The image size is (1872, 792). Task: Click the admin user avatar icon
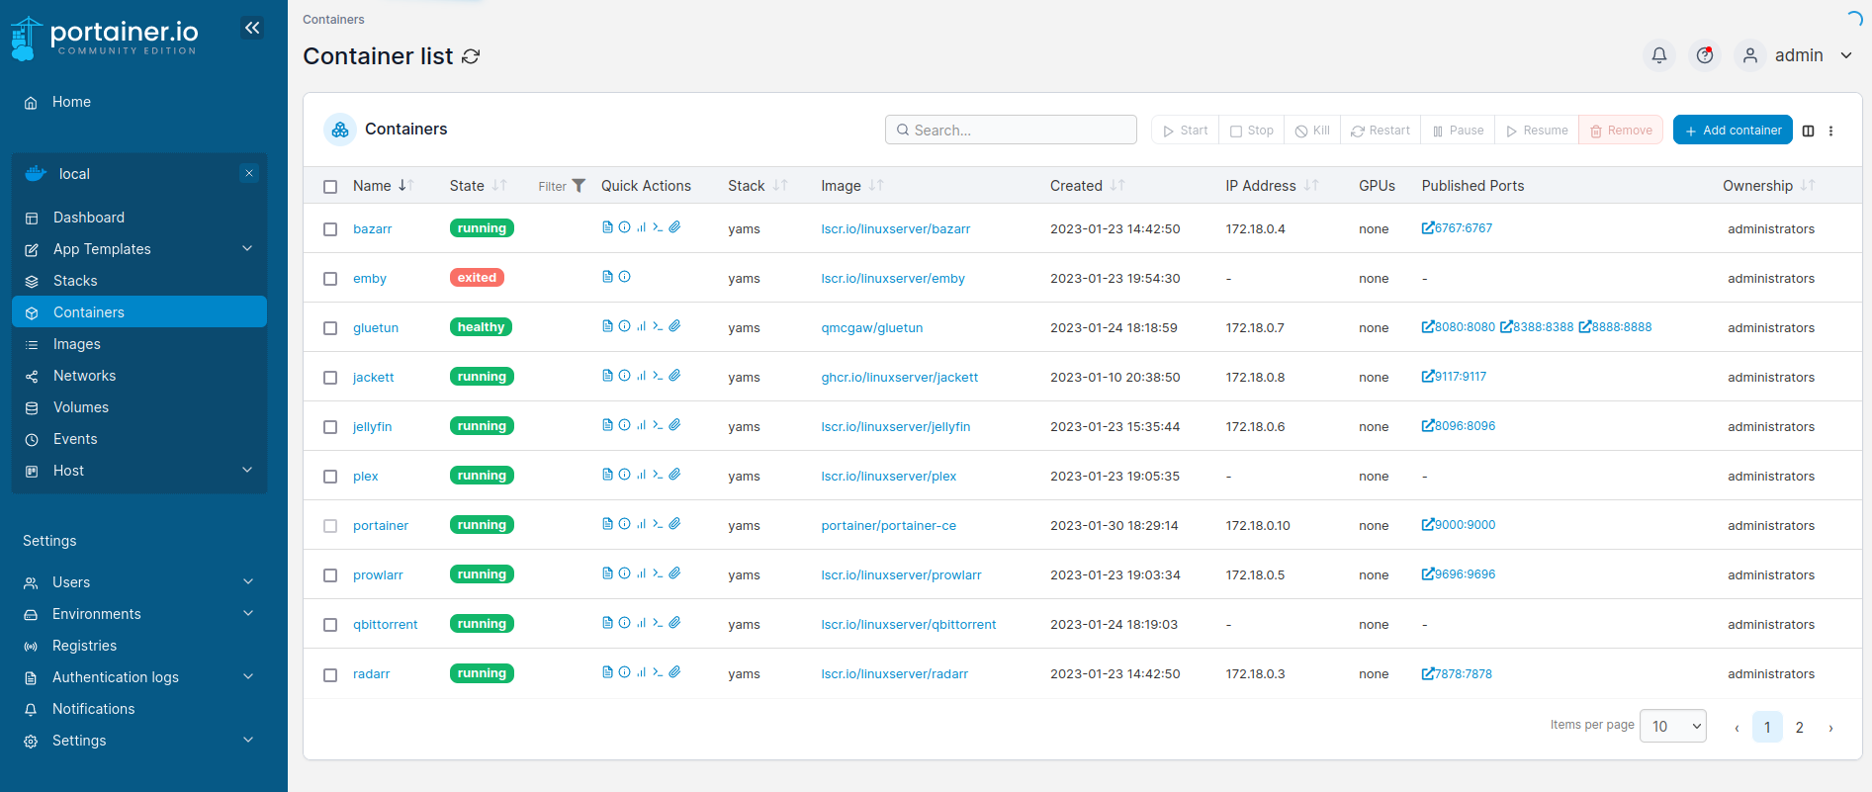1750,55
